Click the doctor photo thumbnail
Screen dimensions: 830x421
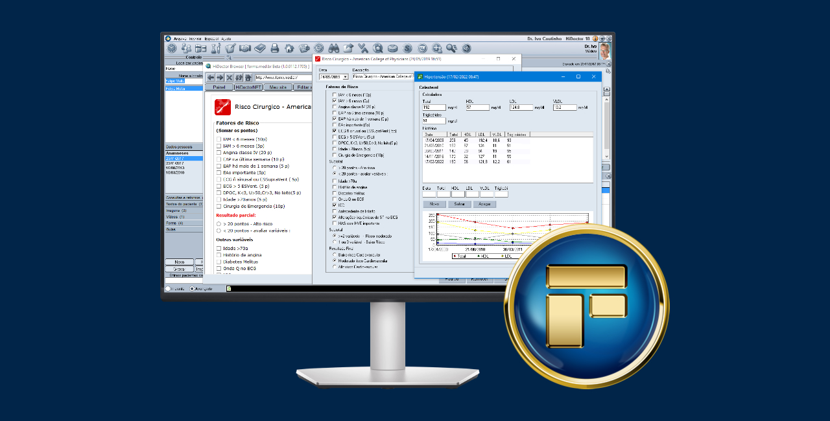604,51
